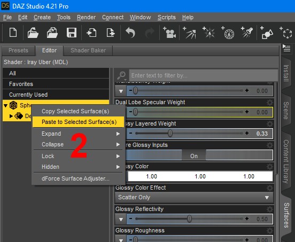Click the property filter text field
Image resolution: width=295 pixels, height=242 pixels.
click(204, 75)
